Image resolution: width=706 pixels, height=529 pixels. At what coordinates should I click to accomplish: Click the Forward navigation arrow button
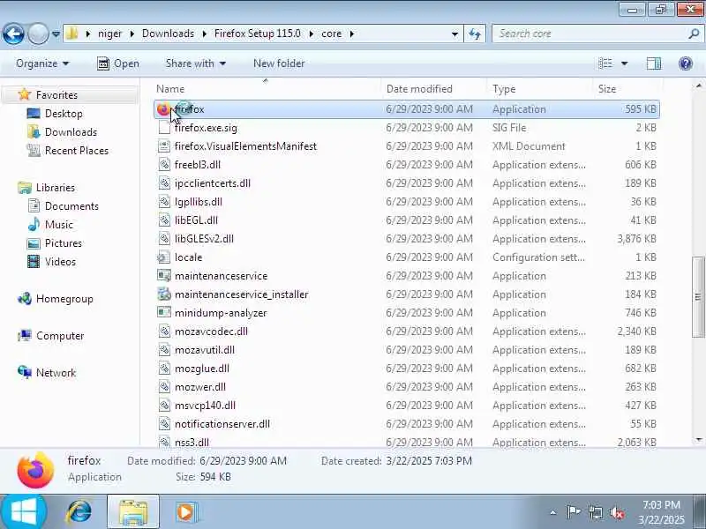[38, 34]
